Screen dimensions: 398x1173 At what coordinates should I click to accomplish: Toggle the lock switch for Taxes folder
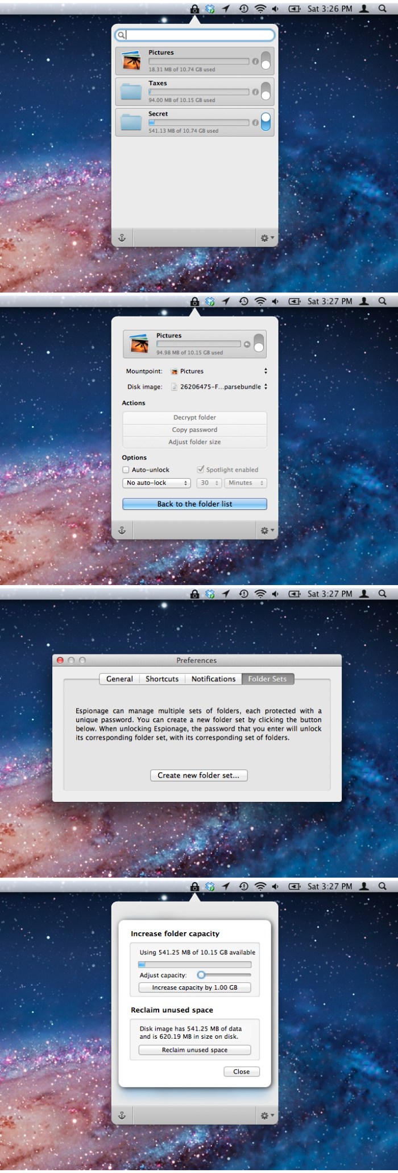coord(266,92)
